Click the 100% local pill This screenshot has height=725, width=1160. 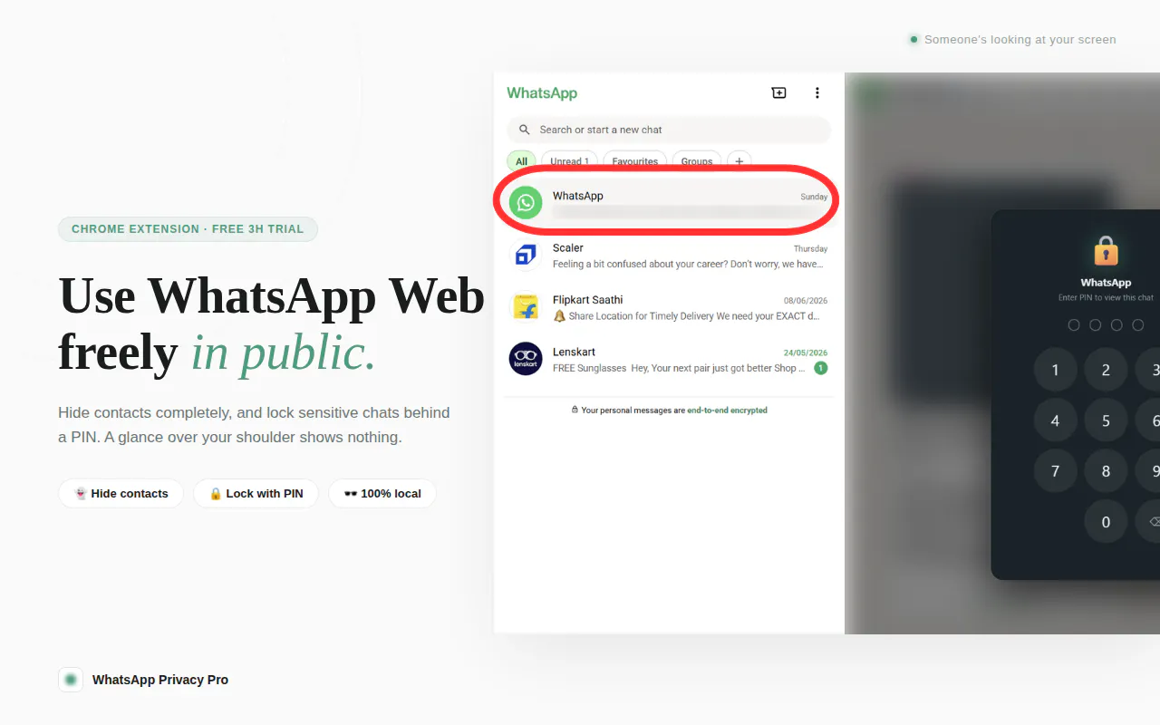click(382, 494)
